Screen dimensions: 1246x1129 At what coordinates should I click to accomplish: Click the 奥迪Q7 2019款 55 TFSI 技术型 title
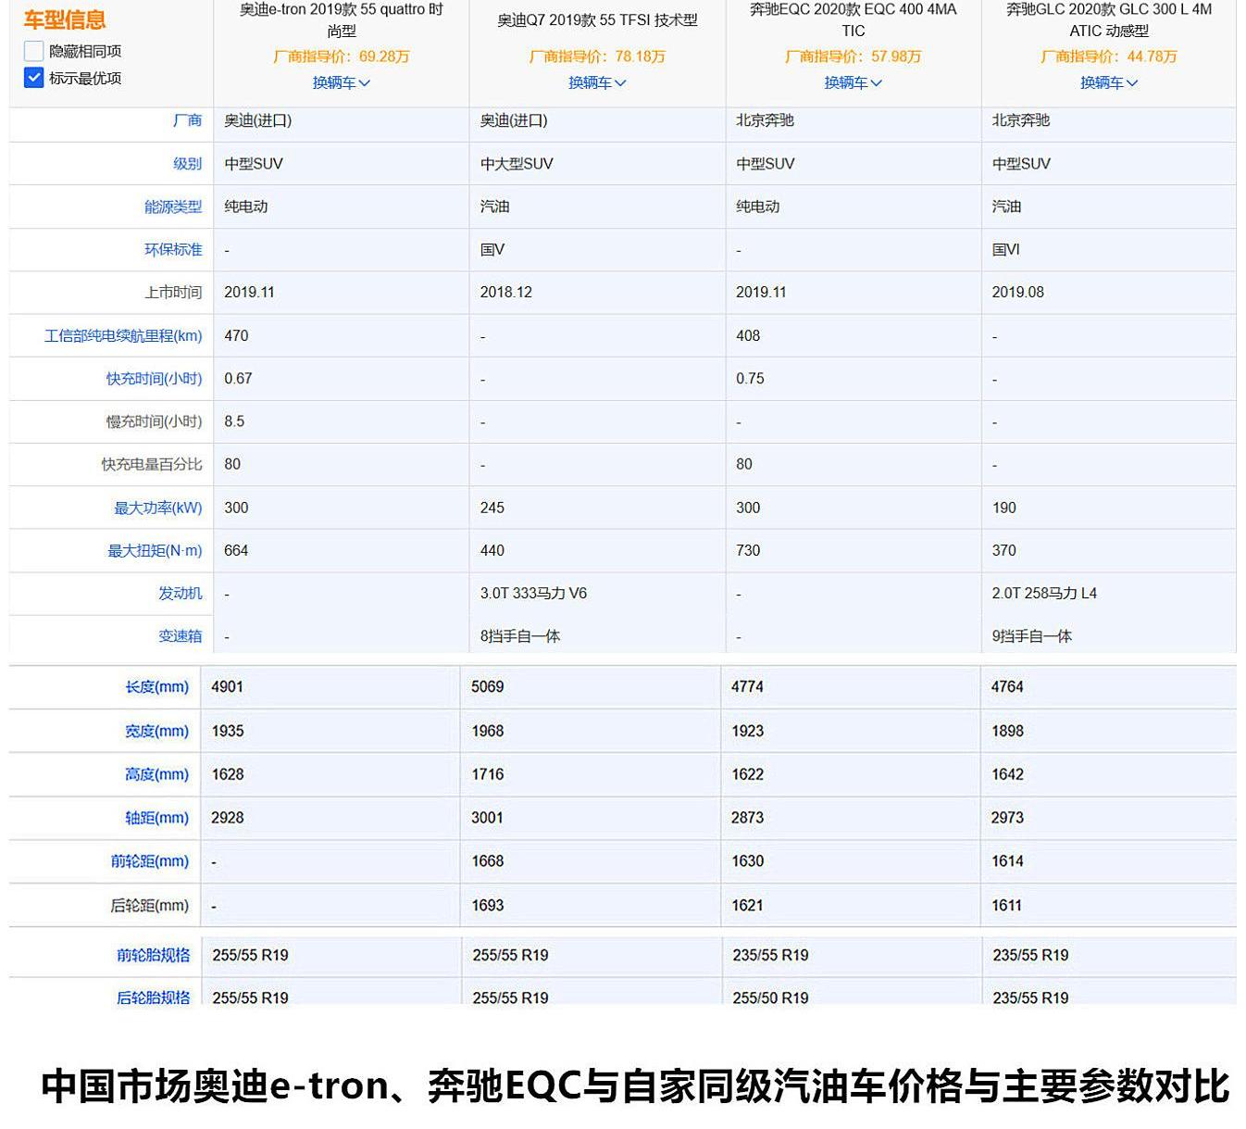click(x=597, y=19)
